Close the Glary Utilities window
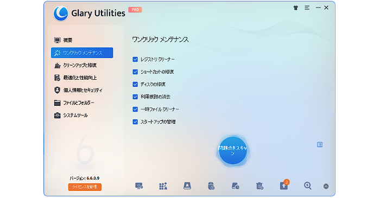 pos(326,8)
